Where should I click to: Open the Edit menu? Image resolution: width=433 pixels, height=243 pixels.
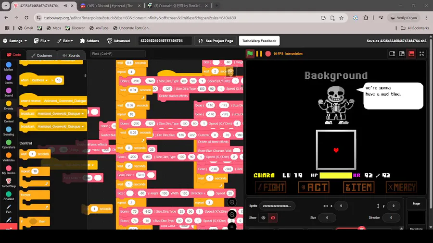65,41
